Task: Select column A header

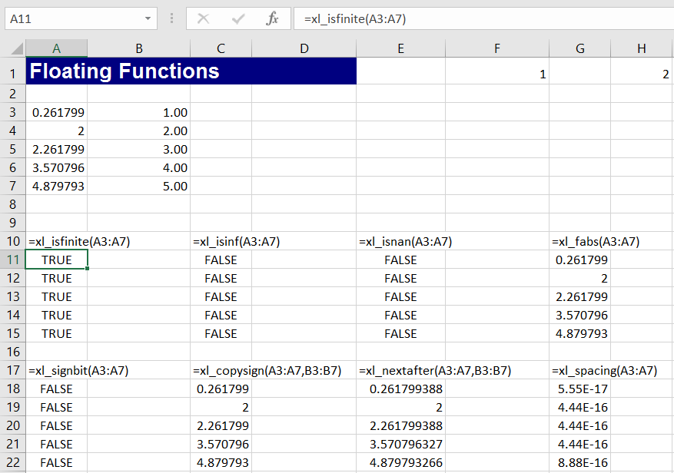Action: [56, 48]
